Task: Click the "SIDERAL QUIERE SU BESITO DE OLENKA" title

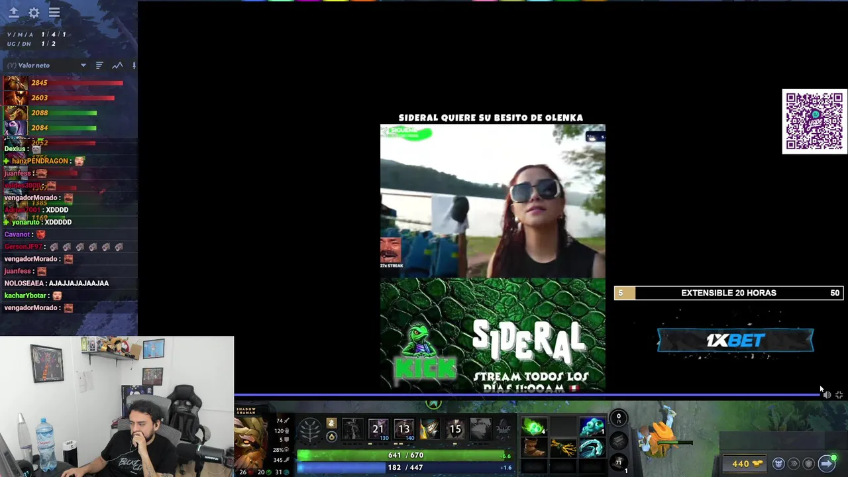Action: click(491, 118)
